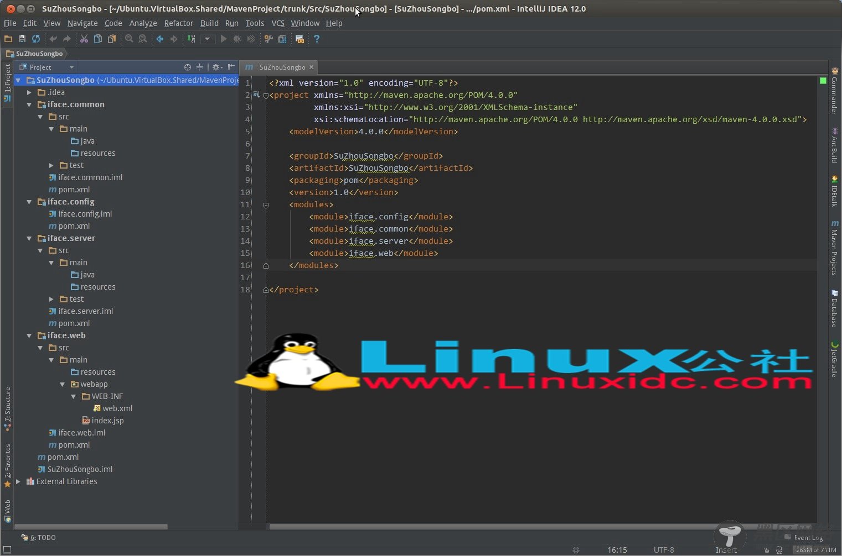Click the Synchronize refresh toolbar icon
This screenshot has height=556, width=842.
[36, 39]
